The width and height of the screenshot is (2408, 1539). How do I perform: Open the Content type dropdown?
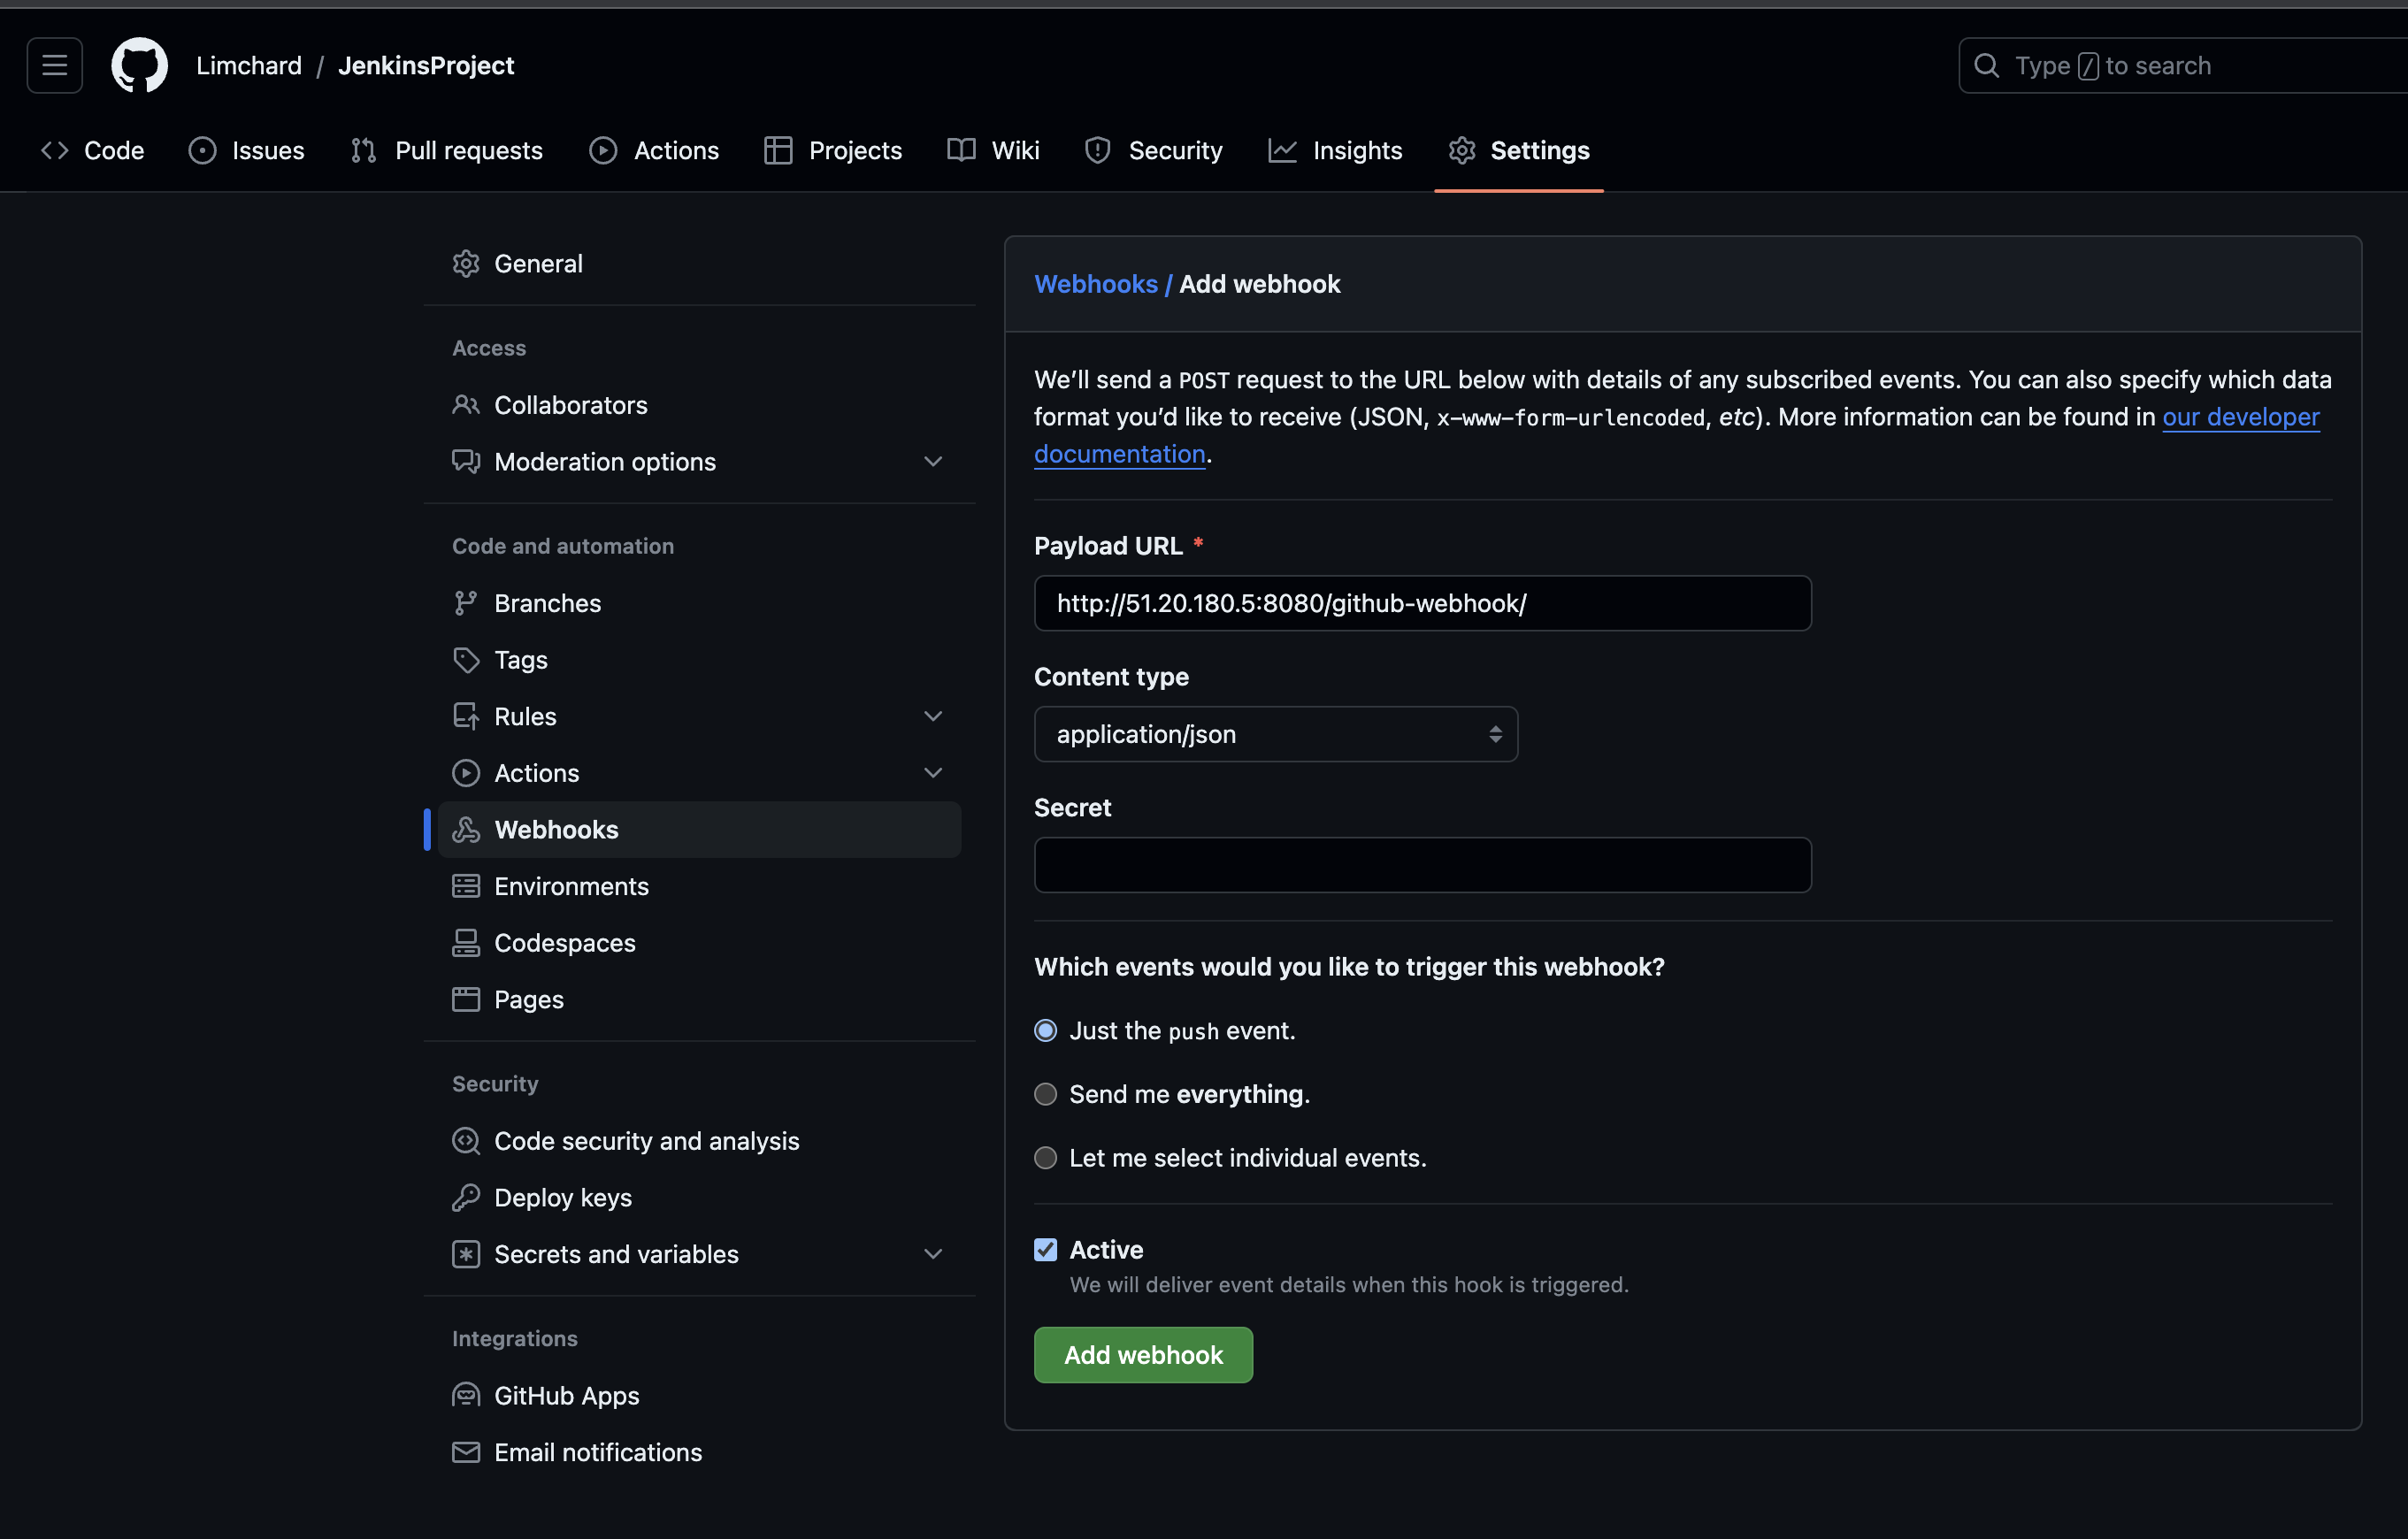(x=1275, y=734)
